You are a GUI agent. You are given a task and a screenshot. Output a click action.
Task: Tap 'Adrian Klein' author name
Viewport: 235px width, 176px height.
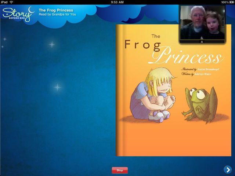(x=203, y=74)
